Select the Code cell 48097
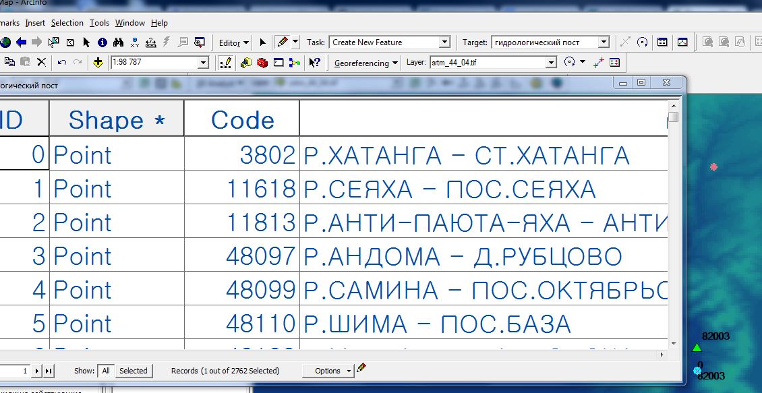This screenshot has height=393, width=762. (x=242, y=255)
